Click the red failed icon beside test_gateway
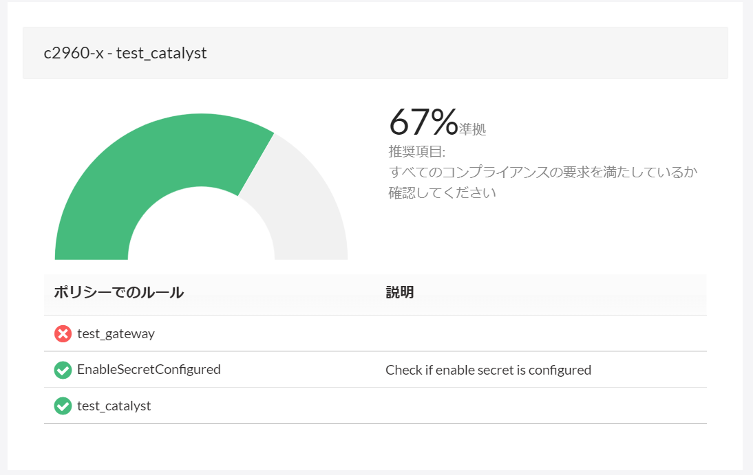 63,334
